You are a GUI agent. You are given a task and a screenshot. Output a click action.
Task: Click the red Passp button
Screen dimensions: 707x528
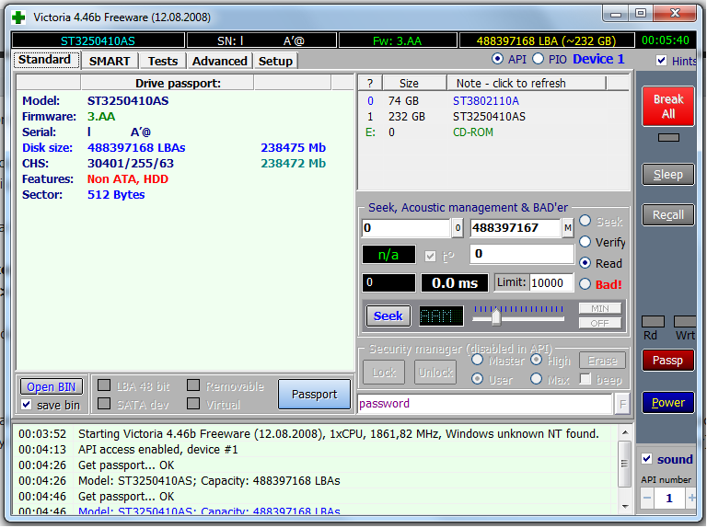pos(667,361)
